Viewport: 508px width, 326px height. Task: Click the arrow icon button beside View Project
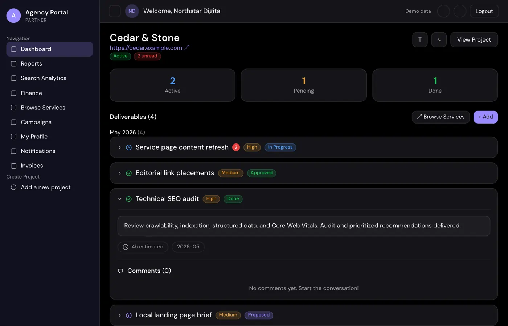(x=439, y=40)
